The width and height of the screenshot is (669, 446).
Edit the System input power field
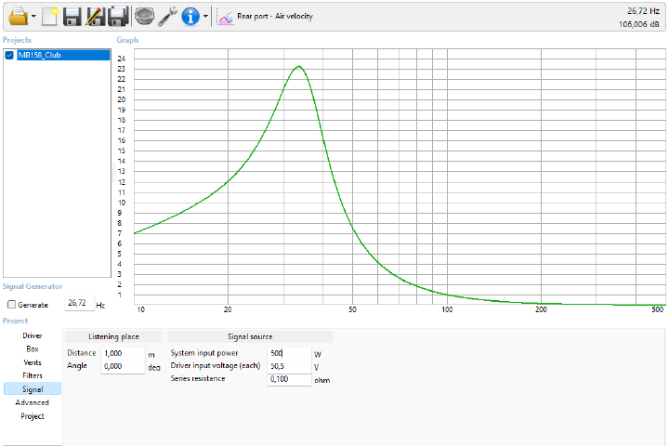[289, 353]
